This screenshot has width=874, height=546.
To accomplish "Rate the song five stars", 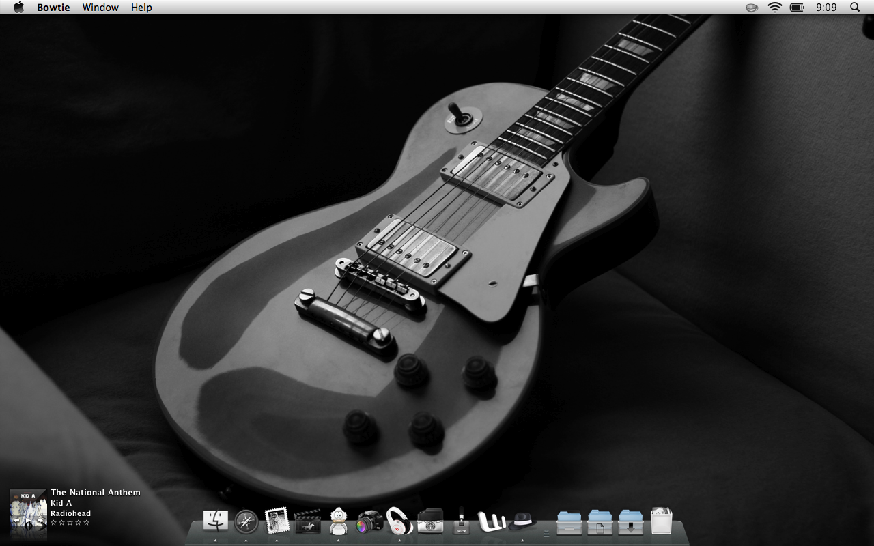I will 86,523.
